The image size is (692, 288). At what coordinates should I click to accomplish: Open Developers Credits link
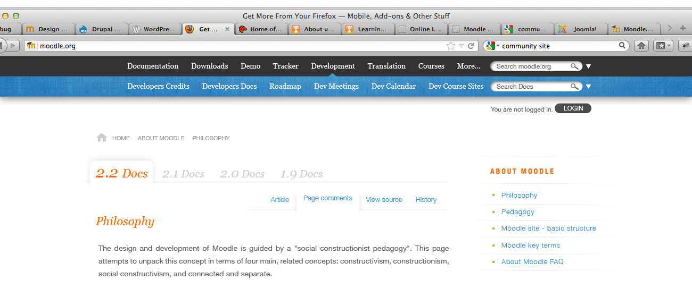[x=158, y=86]
